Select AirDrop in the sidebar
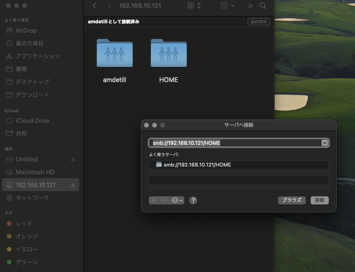Image resolution: width=355 pixels, height=272 pixels. point(27,31)
